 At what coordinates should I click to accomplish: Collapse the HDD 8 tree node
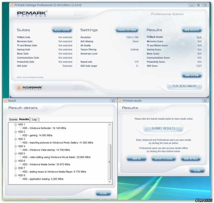16,175
